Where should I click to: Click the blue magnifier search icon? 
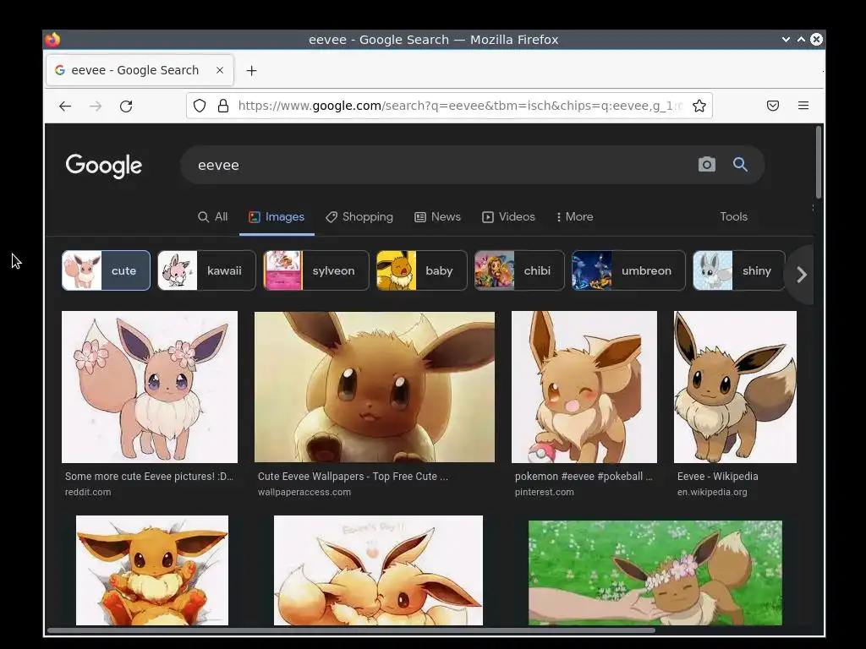click(x=740, y=165)
